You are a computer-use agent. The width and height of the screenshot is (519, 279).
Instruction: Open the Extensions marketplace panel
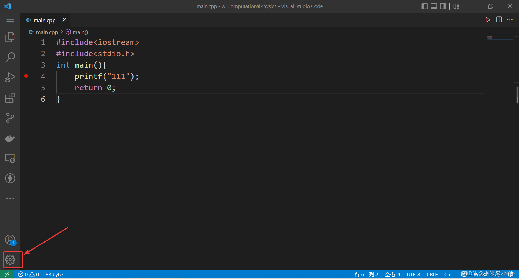10,98
